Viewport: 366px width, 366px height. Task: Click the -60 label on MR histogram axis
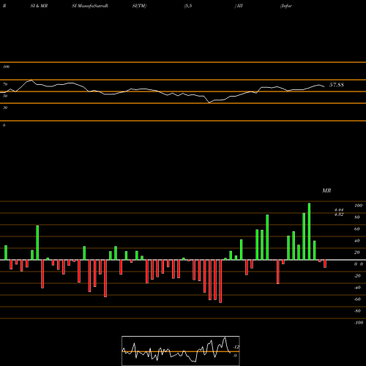[x=357, y=299]
